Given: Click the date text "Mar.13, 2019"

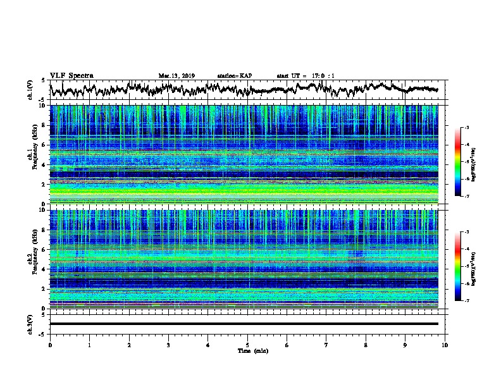Looking at the screenshot, I should (176, 76).
